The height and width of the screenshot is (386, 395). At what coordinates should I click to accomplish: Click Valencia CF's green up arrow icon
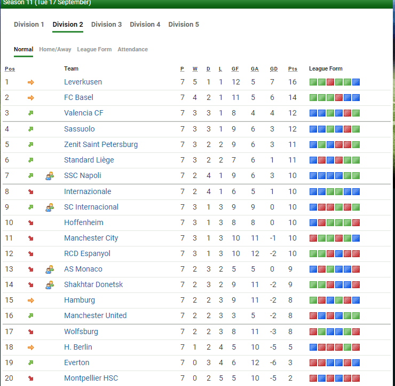(30, 113)
